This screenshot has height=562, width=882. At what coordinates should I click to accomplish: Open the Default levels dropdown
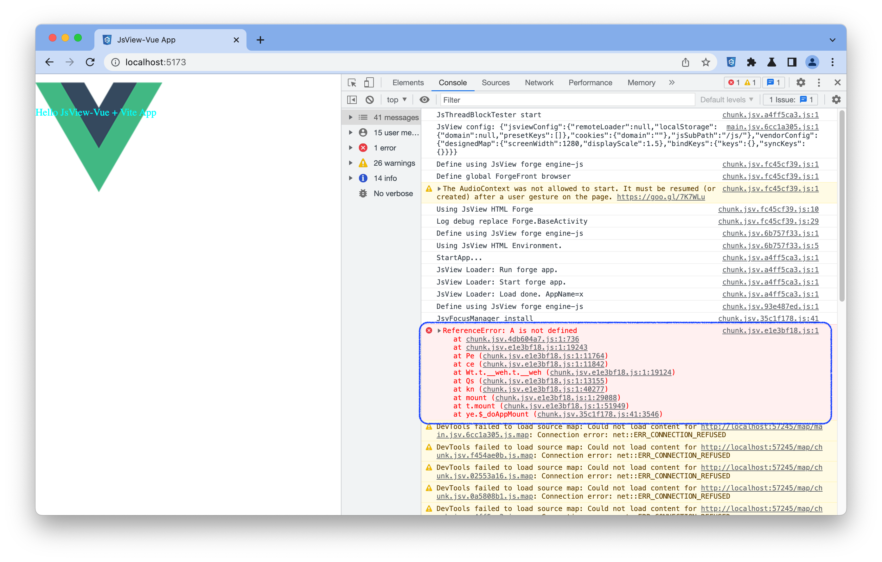726,100
